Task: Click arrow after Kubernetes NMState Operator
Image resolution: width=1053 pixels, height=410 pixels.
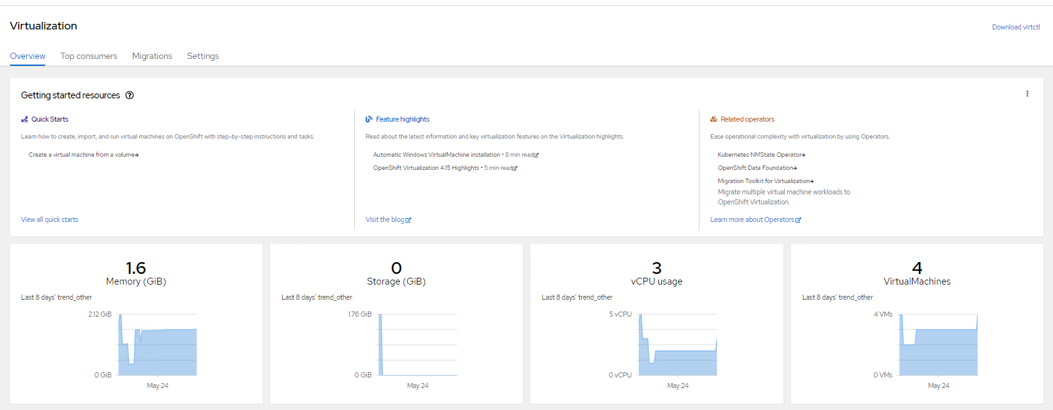Action: tap(804, 155)
